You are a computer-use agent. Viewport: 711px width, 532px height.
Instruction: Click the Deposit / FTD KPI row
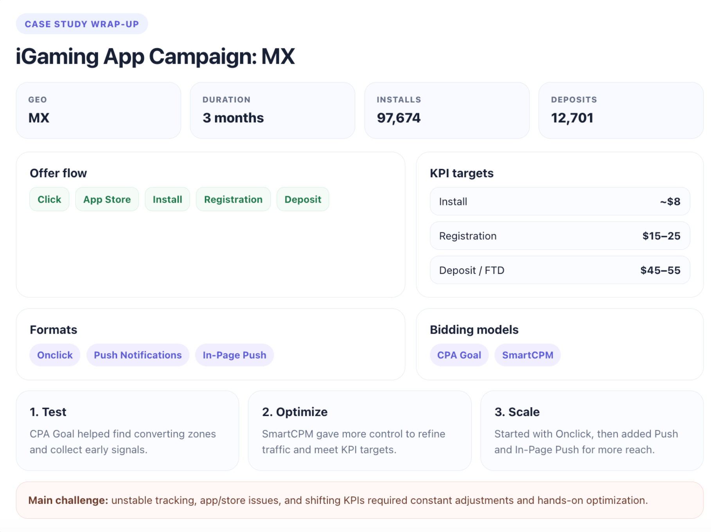tap(560, 270)
